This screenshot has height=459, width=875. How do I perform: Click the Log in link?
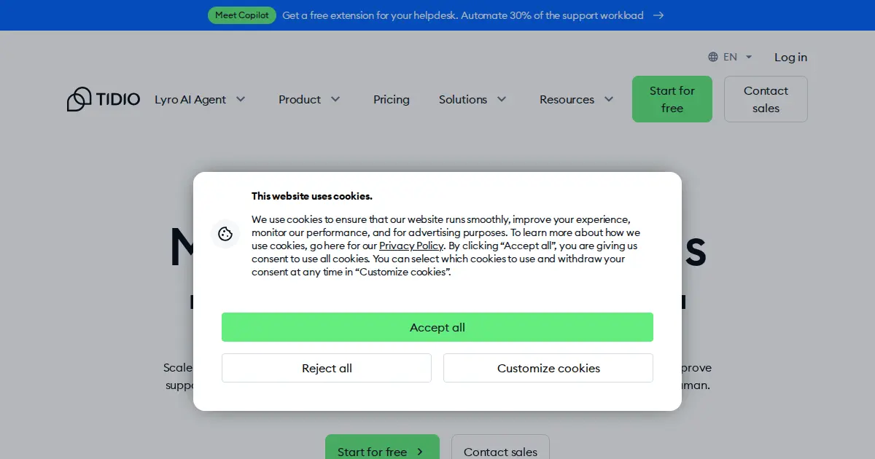pos(790,57)
